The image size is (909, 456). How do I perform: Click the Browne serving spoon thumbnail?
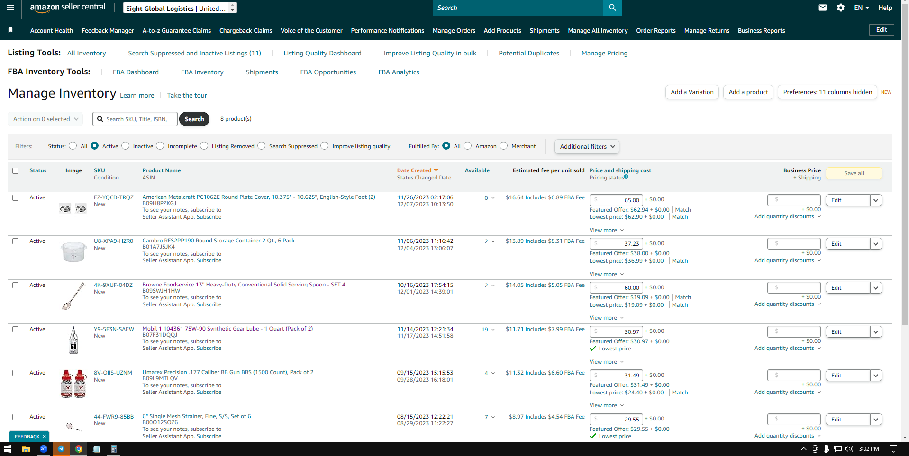(73, 296)
